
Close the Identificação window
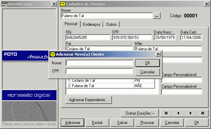pyautogui.click(x=54, y=4)
